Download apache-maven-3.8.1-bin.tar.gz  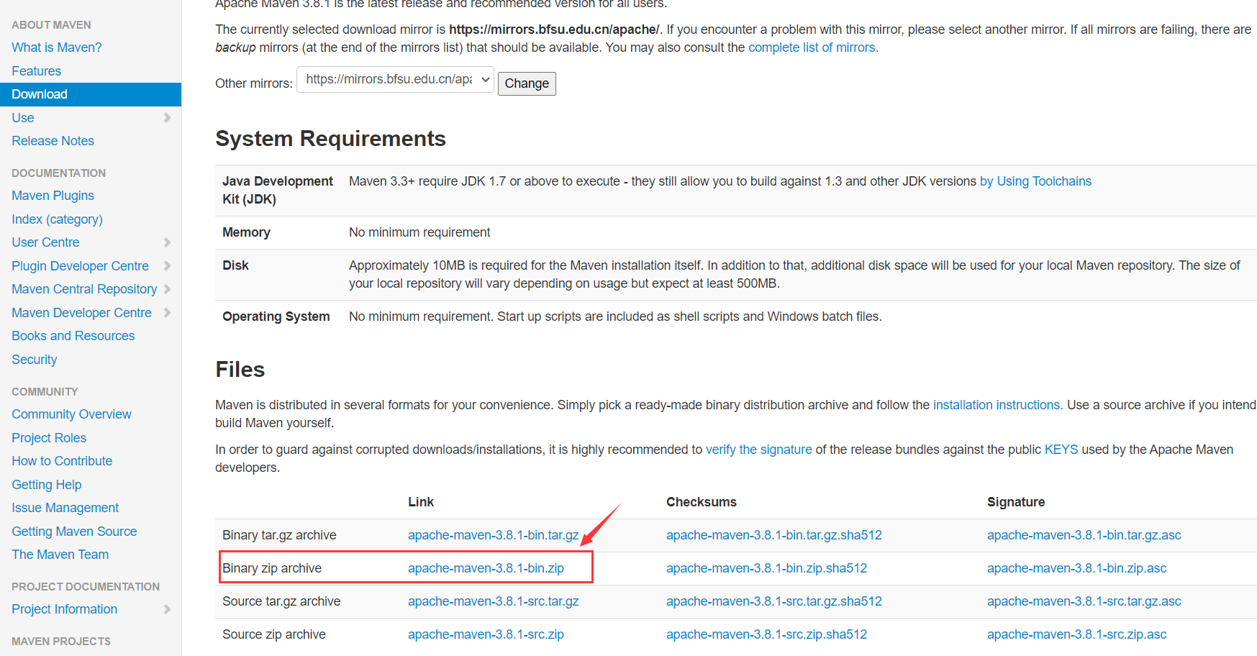coord(494,535)
